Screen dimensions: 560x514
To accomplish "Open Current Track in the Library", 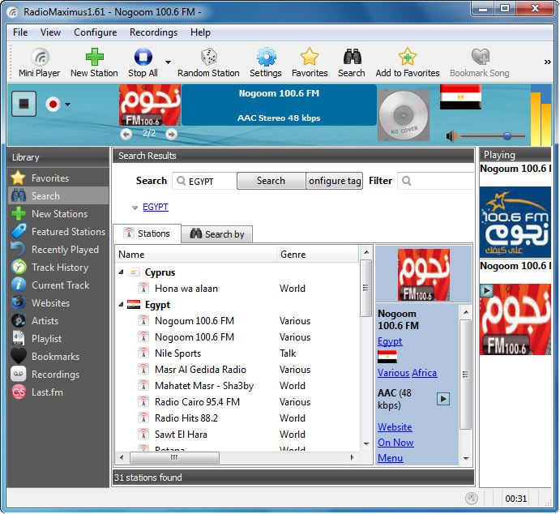I will [58, 285].
